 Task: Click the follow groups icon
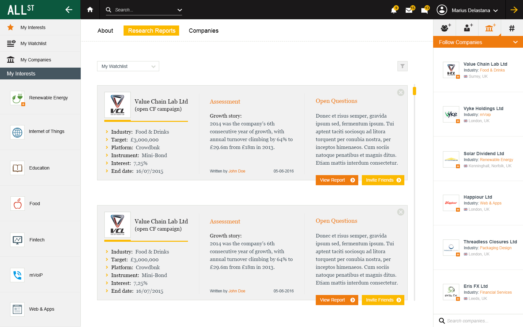coord(445,28)
